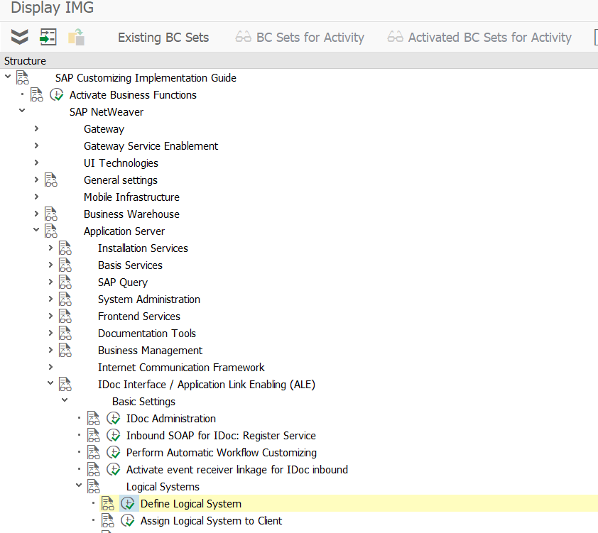
Task: Open documentation icon for Business Management
Action: [x=65, y=350]
